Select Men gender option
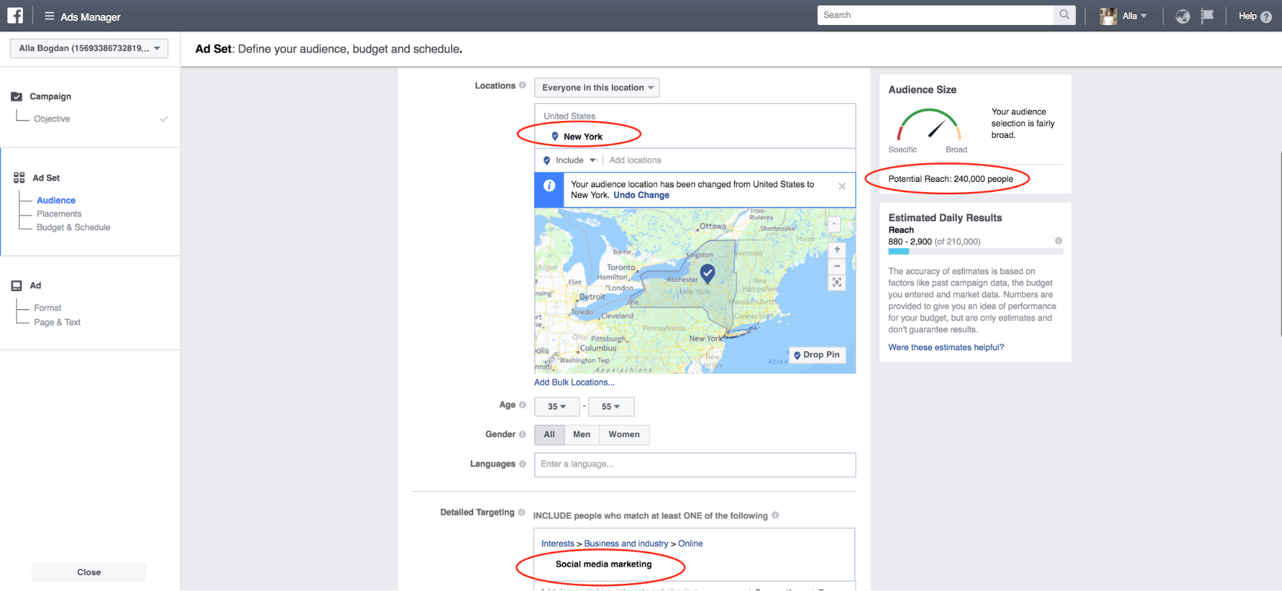This screenshot has width=1282, height=591. pos(582,435)
